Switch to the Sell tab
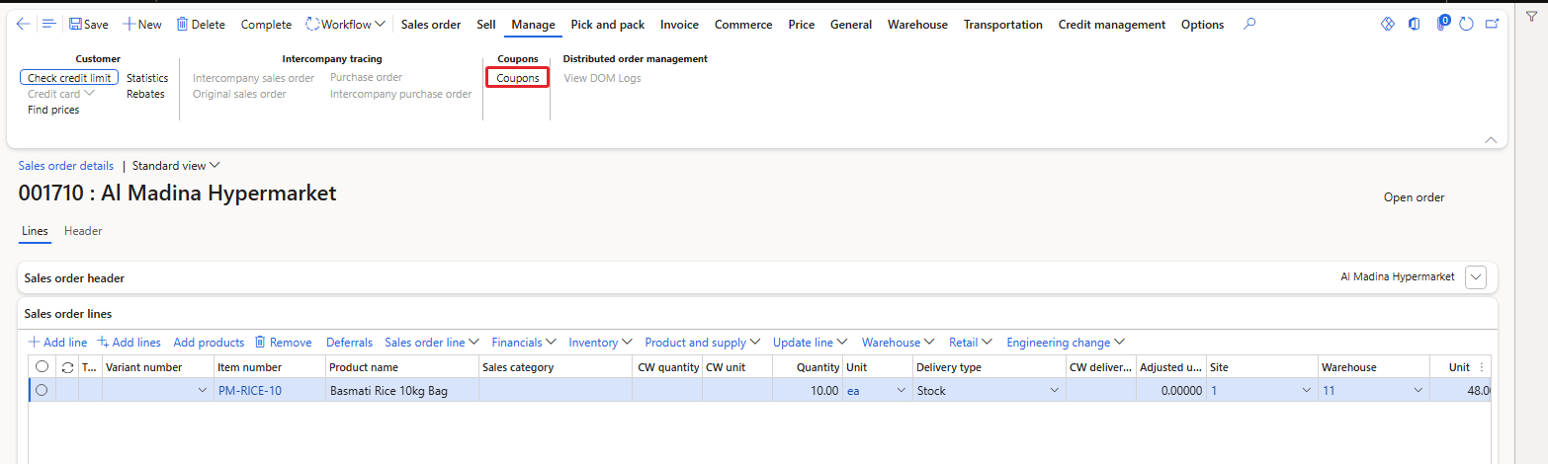This screenshot has width=1548, height=464. 485,25
